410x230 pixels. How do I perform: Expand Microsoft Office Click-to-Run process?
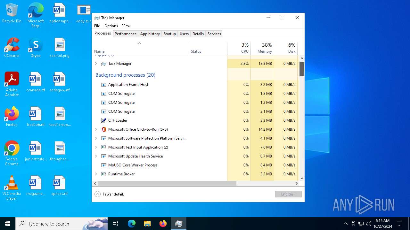pyautogui.click(x=96, y=129)
